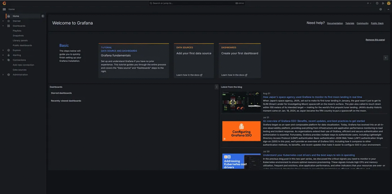Click the search magnifier icon
Image resolution: width=392 pixels, height=194 pixels.
point(151,3)
